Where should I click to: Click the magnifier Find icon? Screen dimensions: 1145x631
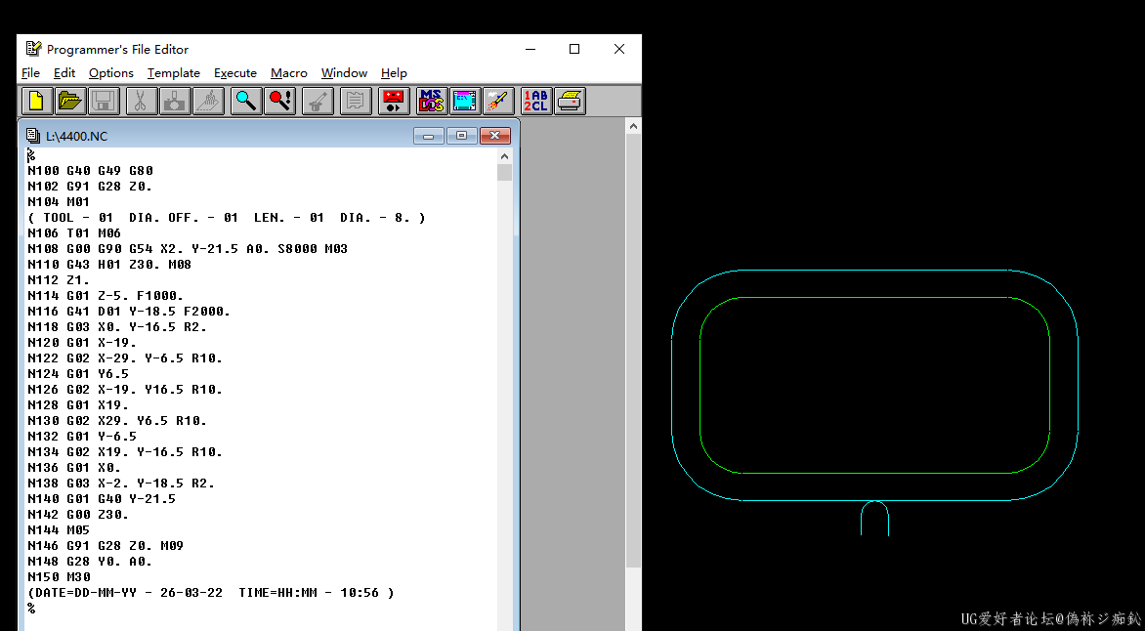[x=246, y=101]
